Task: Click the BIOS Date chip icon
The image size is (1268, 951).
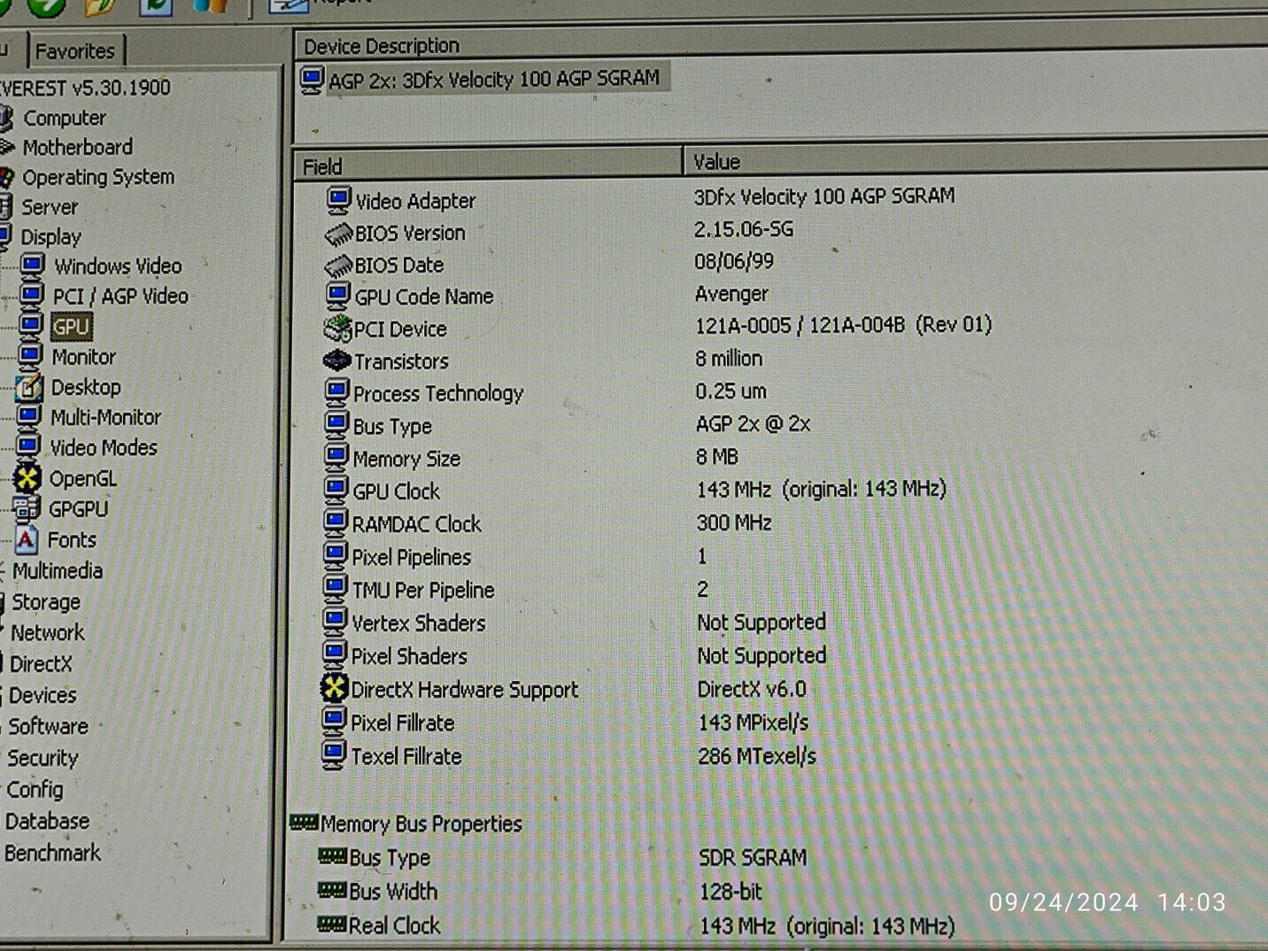Action: coord(339,266)
